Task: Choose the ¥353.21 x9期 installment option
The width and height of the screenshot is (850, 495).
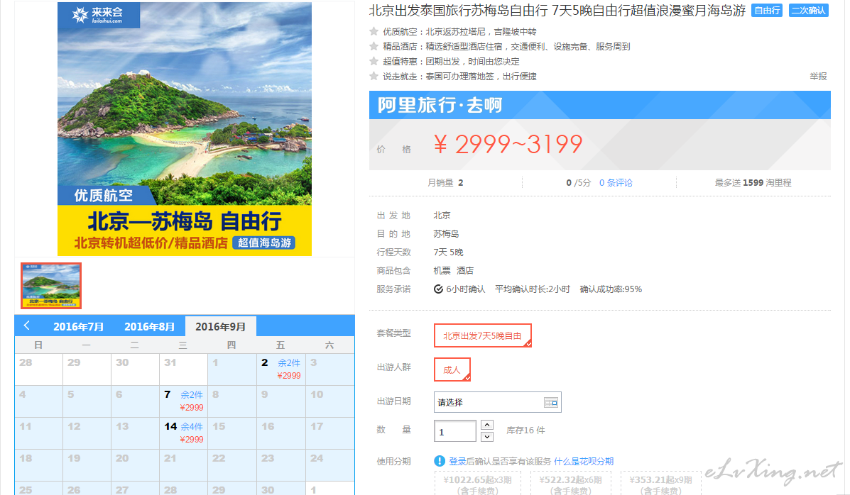Action: click(x=661, y=484)
